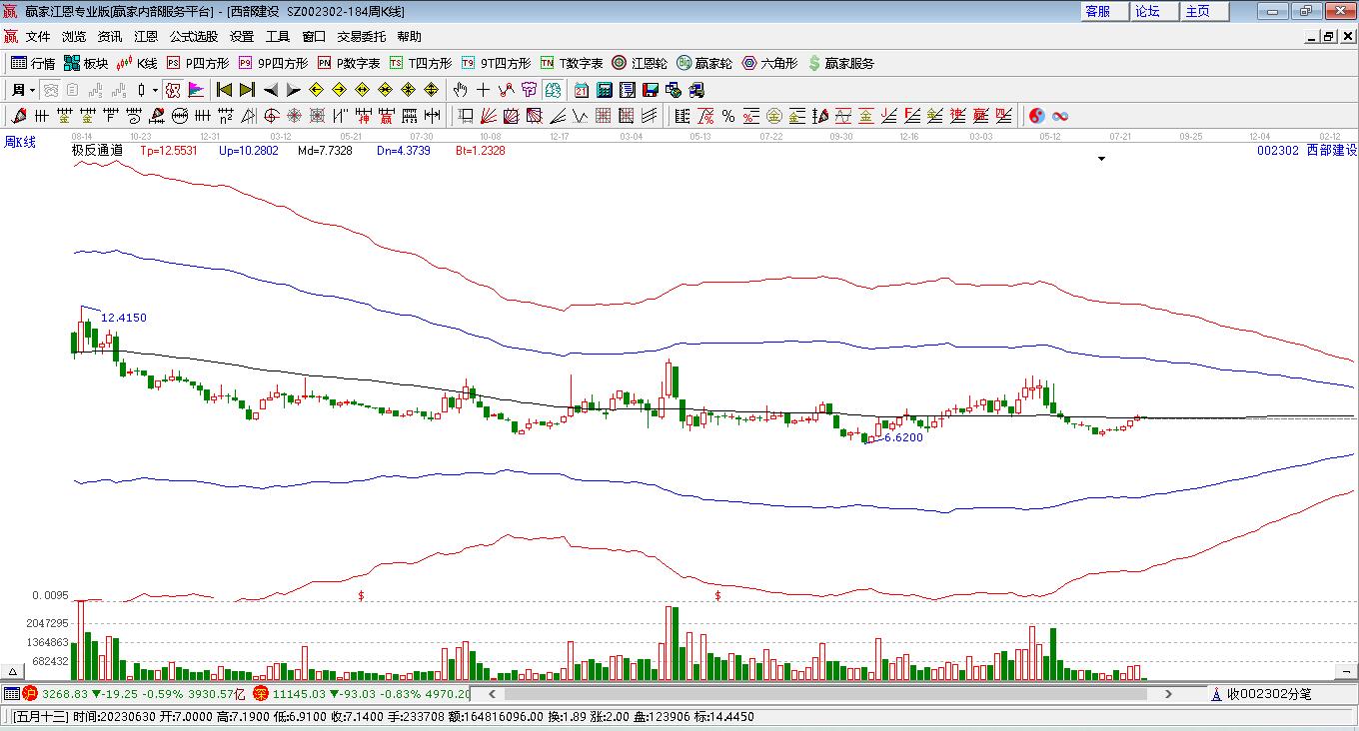
Task: Open the 公式选股 menu
Action: 193,37
